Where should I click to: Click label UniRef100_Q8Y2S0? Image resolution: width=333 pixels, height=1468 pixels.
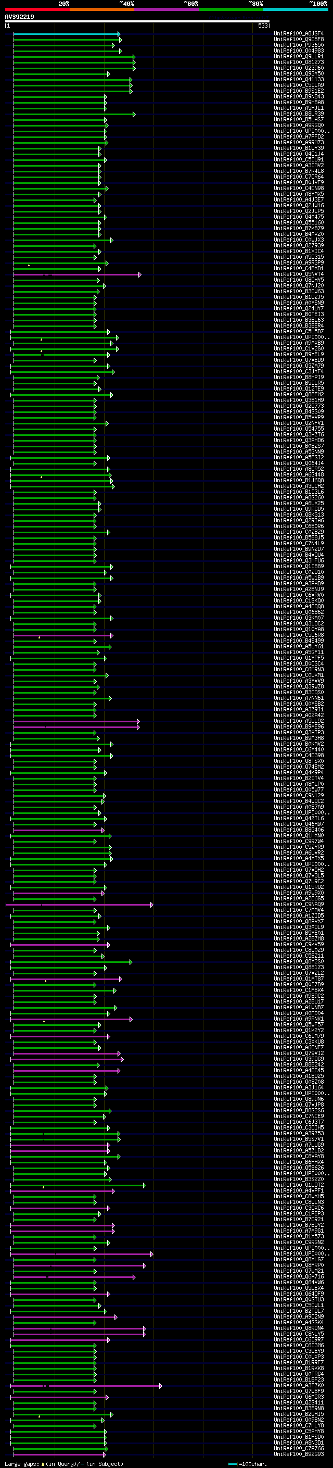coord(299,962)
